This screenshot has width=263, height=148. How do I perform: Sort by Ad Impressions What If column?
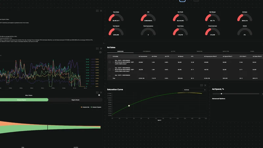[x=210, y=56]
